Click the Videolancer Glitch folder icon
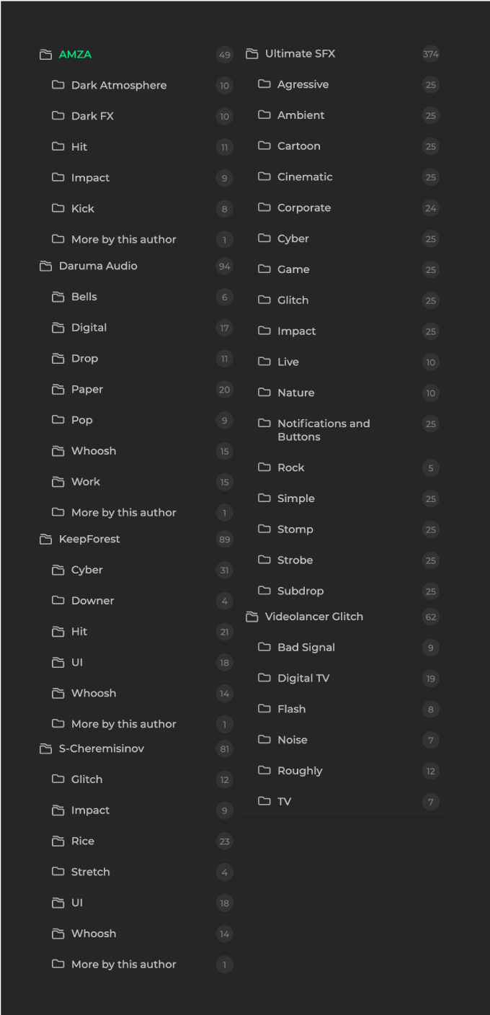The height and width of the screenshot is (1015, 490). (x=251, y=617)
